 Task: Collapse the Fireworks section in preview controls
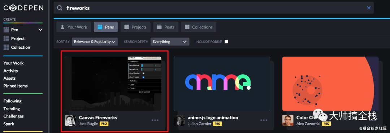pos(144,62)
